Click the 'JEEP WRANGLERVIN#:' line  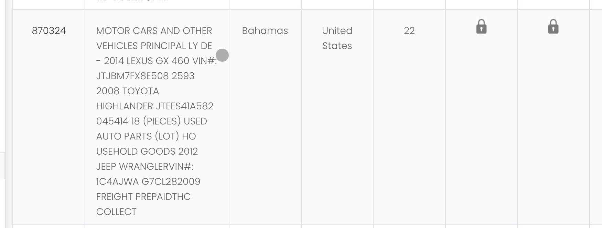145,167
